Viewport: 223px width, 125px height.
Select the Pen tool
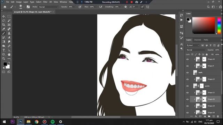coord(9,46)
